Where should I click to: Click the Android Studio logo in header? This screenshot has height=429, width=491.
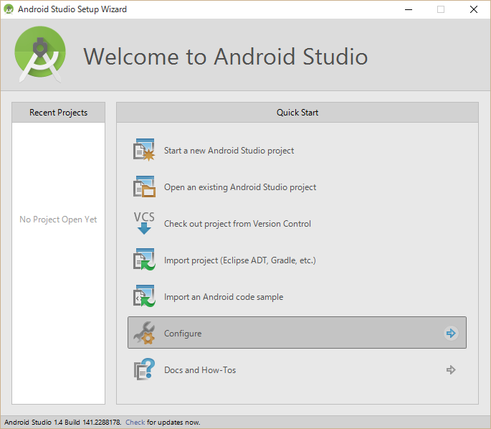(x=40, y=55)
